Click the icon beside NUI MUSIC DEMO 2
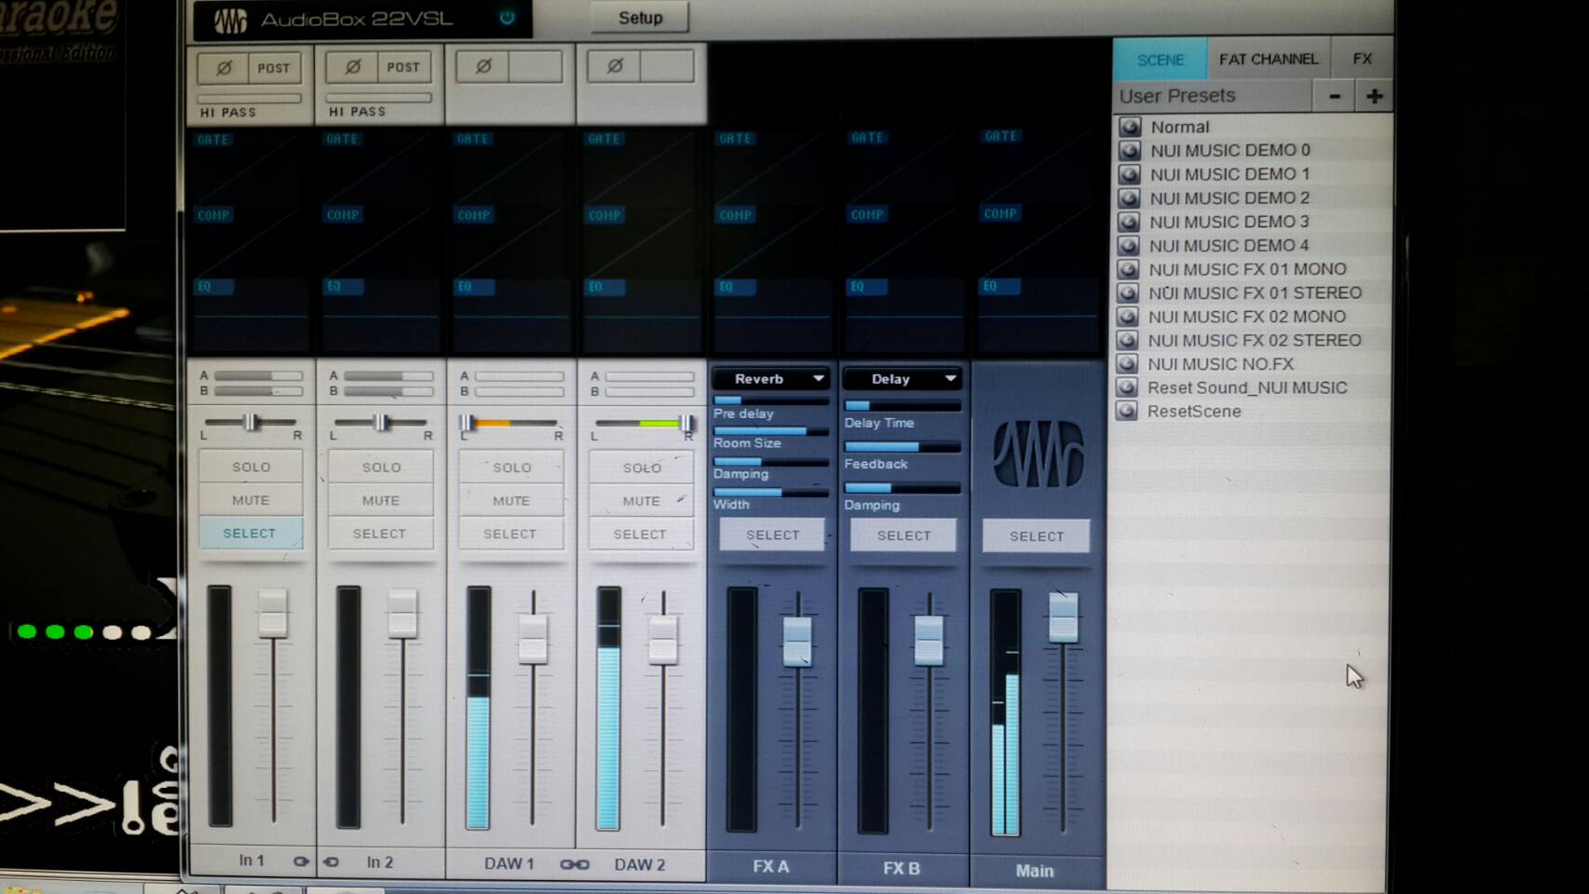Viewport: 1589px width, 894px height. [x=1129, y=197]
